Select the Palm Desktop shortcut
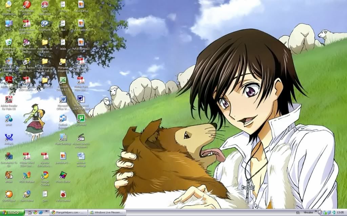 [x=63, y=139]
